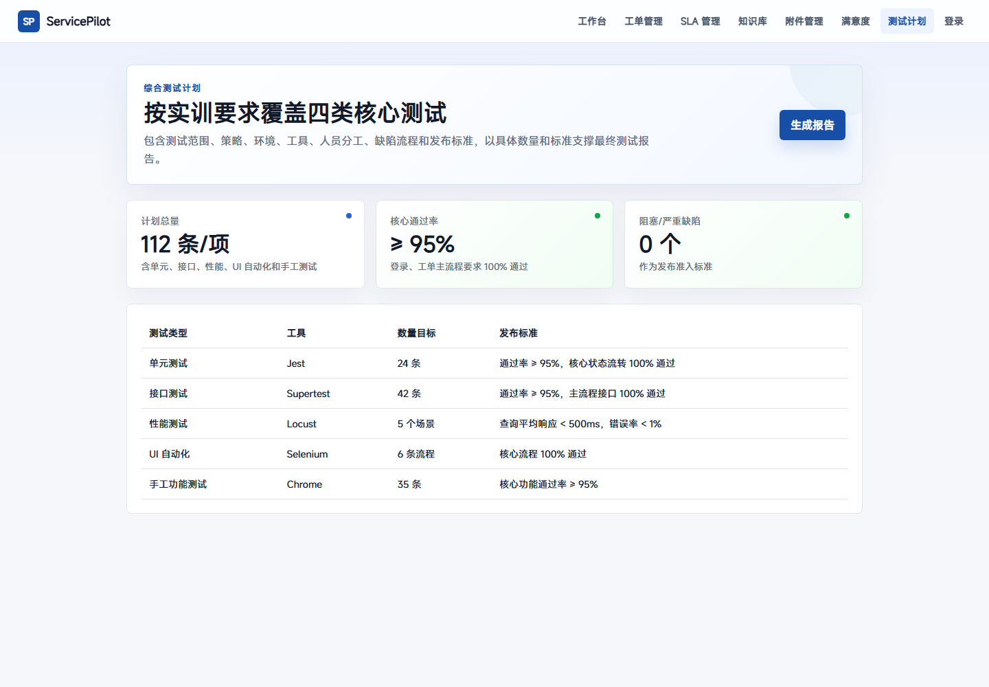This screenshot has width=989, height=687.
Task: Click the ServicePilot brand name text
Action: point(78,21)
